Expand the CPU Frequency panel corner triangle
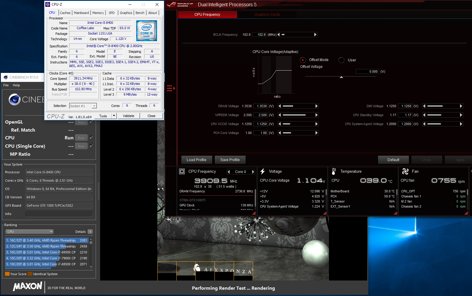The height and width of the screenshot is (296, 472). coord(254,213)
